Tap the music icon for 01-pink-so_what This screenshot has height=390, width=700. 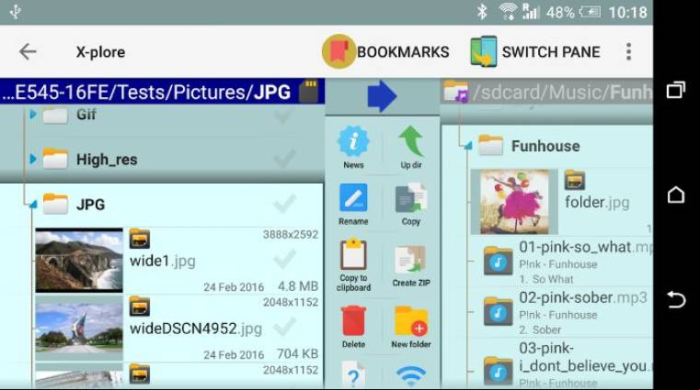pos(499,262)
